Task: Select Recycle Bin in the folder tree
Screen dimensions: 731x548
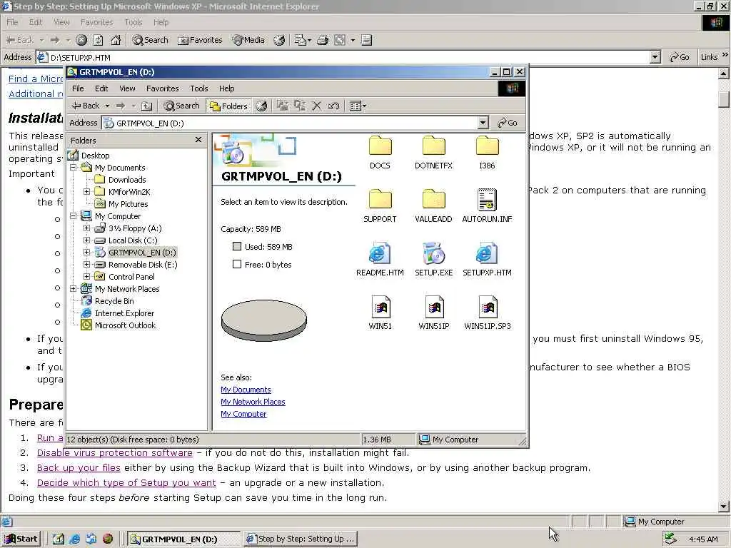Action: pos(114,301)
